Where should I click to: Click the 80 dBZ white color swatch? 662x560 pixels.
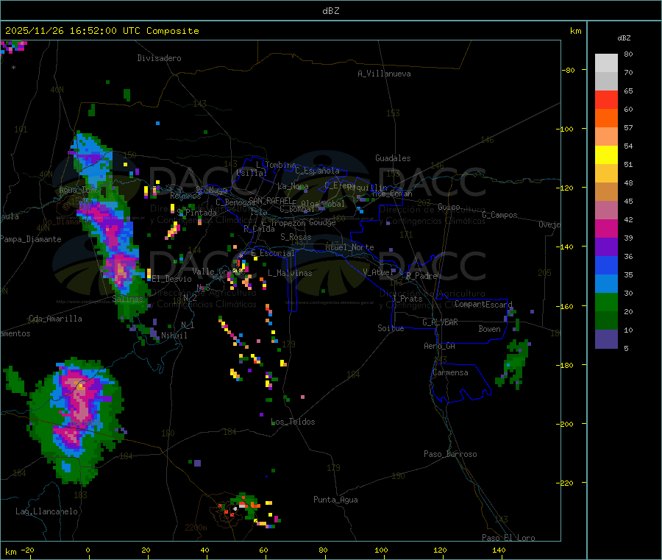point(606,63)
